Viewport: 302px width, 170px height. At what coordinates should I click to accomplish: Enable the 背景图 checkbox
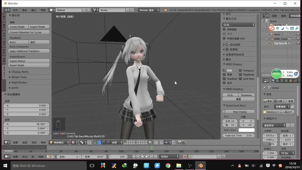pos(227,49)
